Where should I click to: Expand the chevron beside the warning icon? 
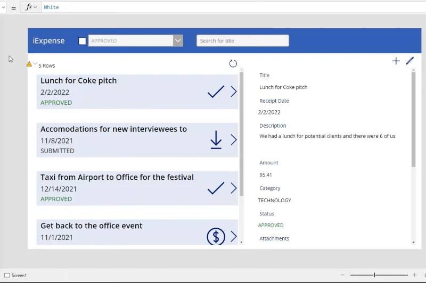click(x=35, y=63)
